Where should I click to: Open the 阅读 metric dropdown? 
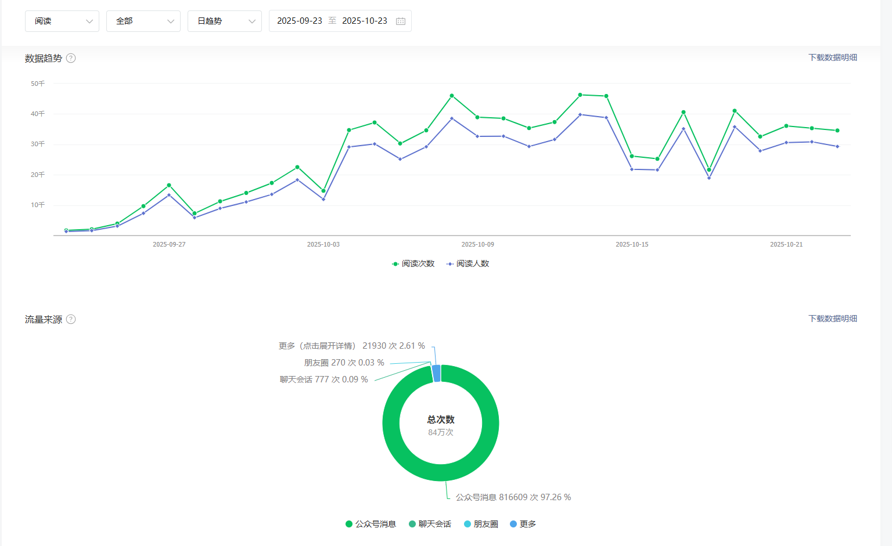click(x=62, y=21)
